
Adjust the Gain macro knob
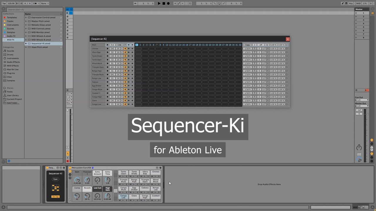[x=77, y=180]
